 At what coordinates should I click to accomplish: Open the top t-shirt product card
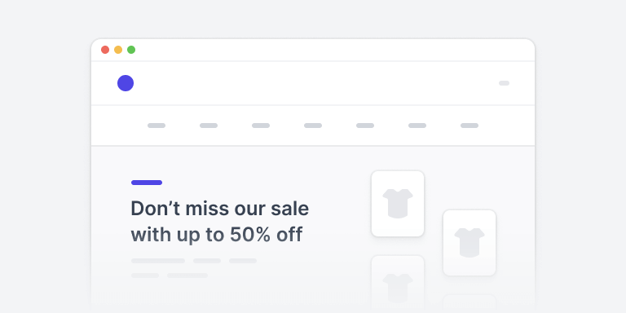(398, 204)
